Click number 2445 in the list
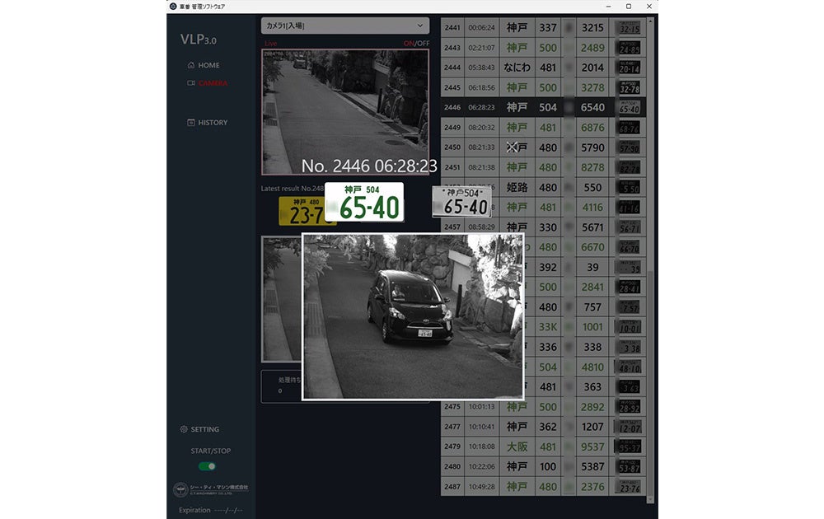Viewport: 824px width, 519px height. click(452, 87)
